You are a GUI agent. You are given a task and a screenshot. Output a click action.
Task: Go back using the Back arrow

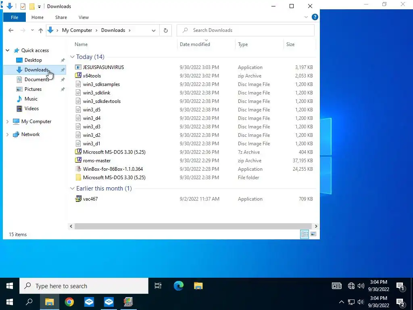tap(11, 30)
